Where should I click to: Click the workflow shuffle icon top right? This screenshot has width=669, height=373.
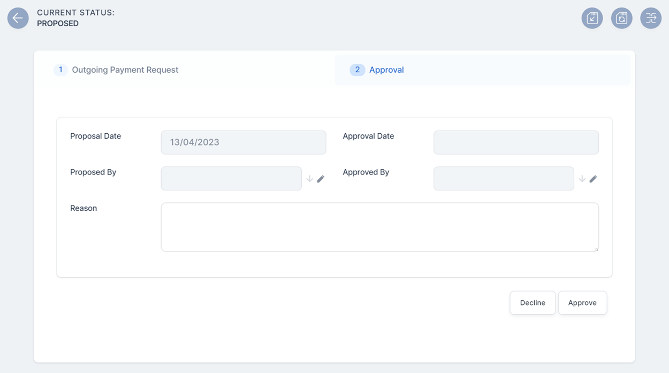[x=651, y=18]
